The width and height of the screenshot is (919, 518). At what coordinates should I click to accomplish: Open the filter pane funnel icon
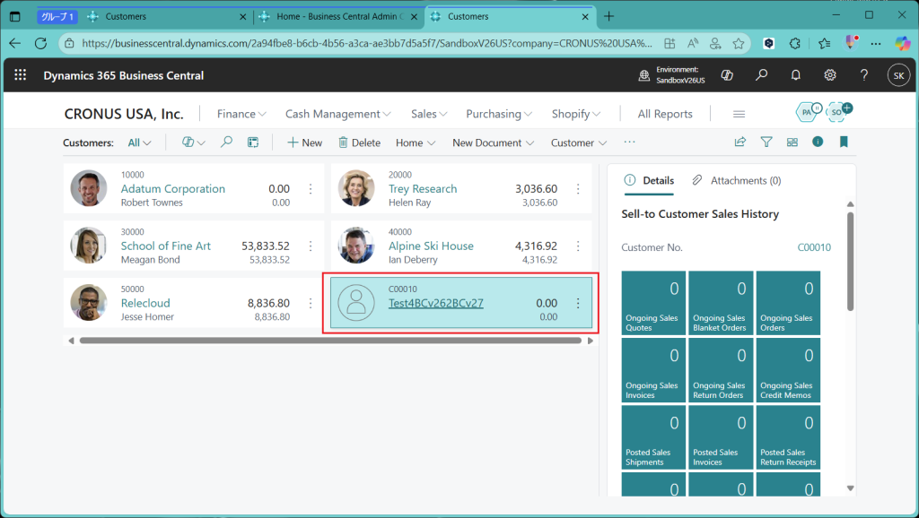pos(766,142)
